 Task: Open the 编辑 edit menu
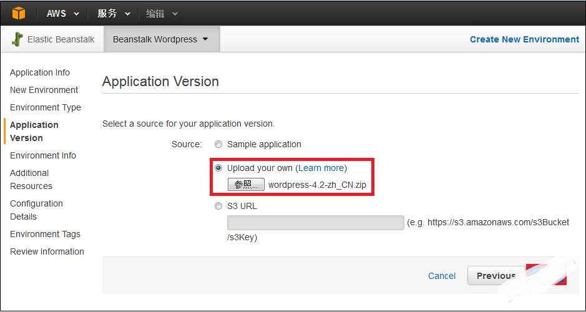(x=162, y=14)
